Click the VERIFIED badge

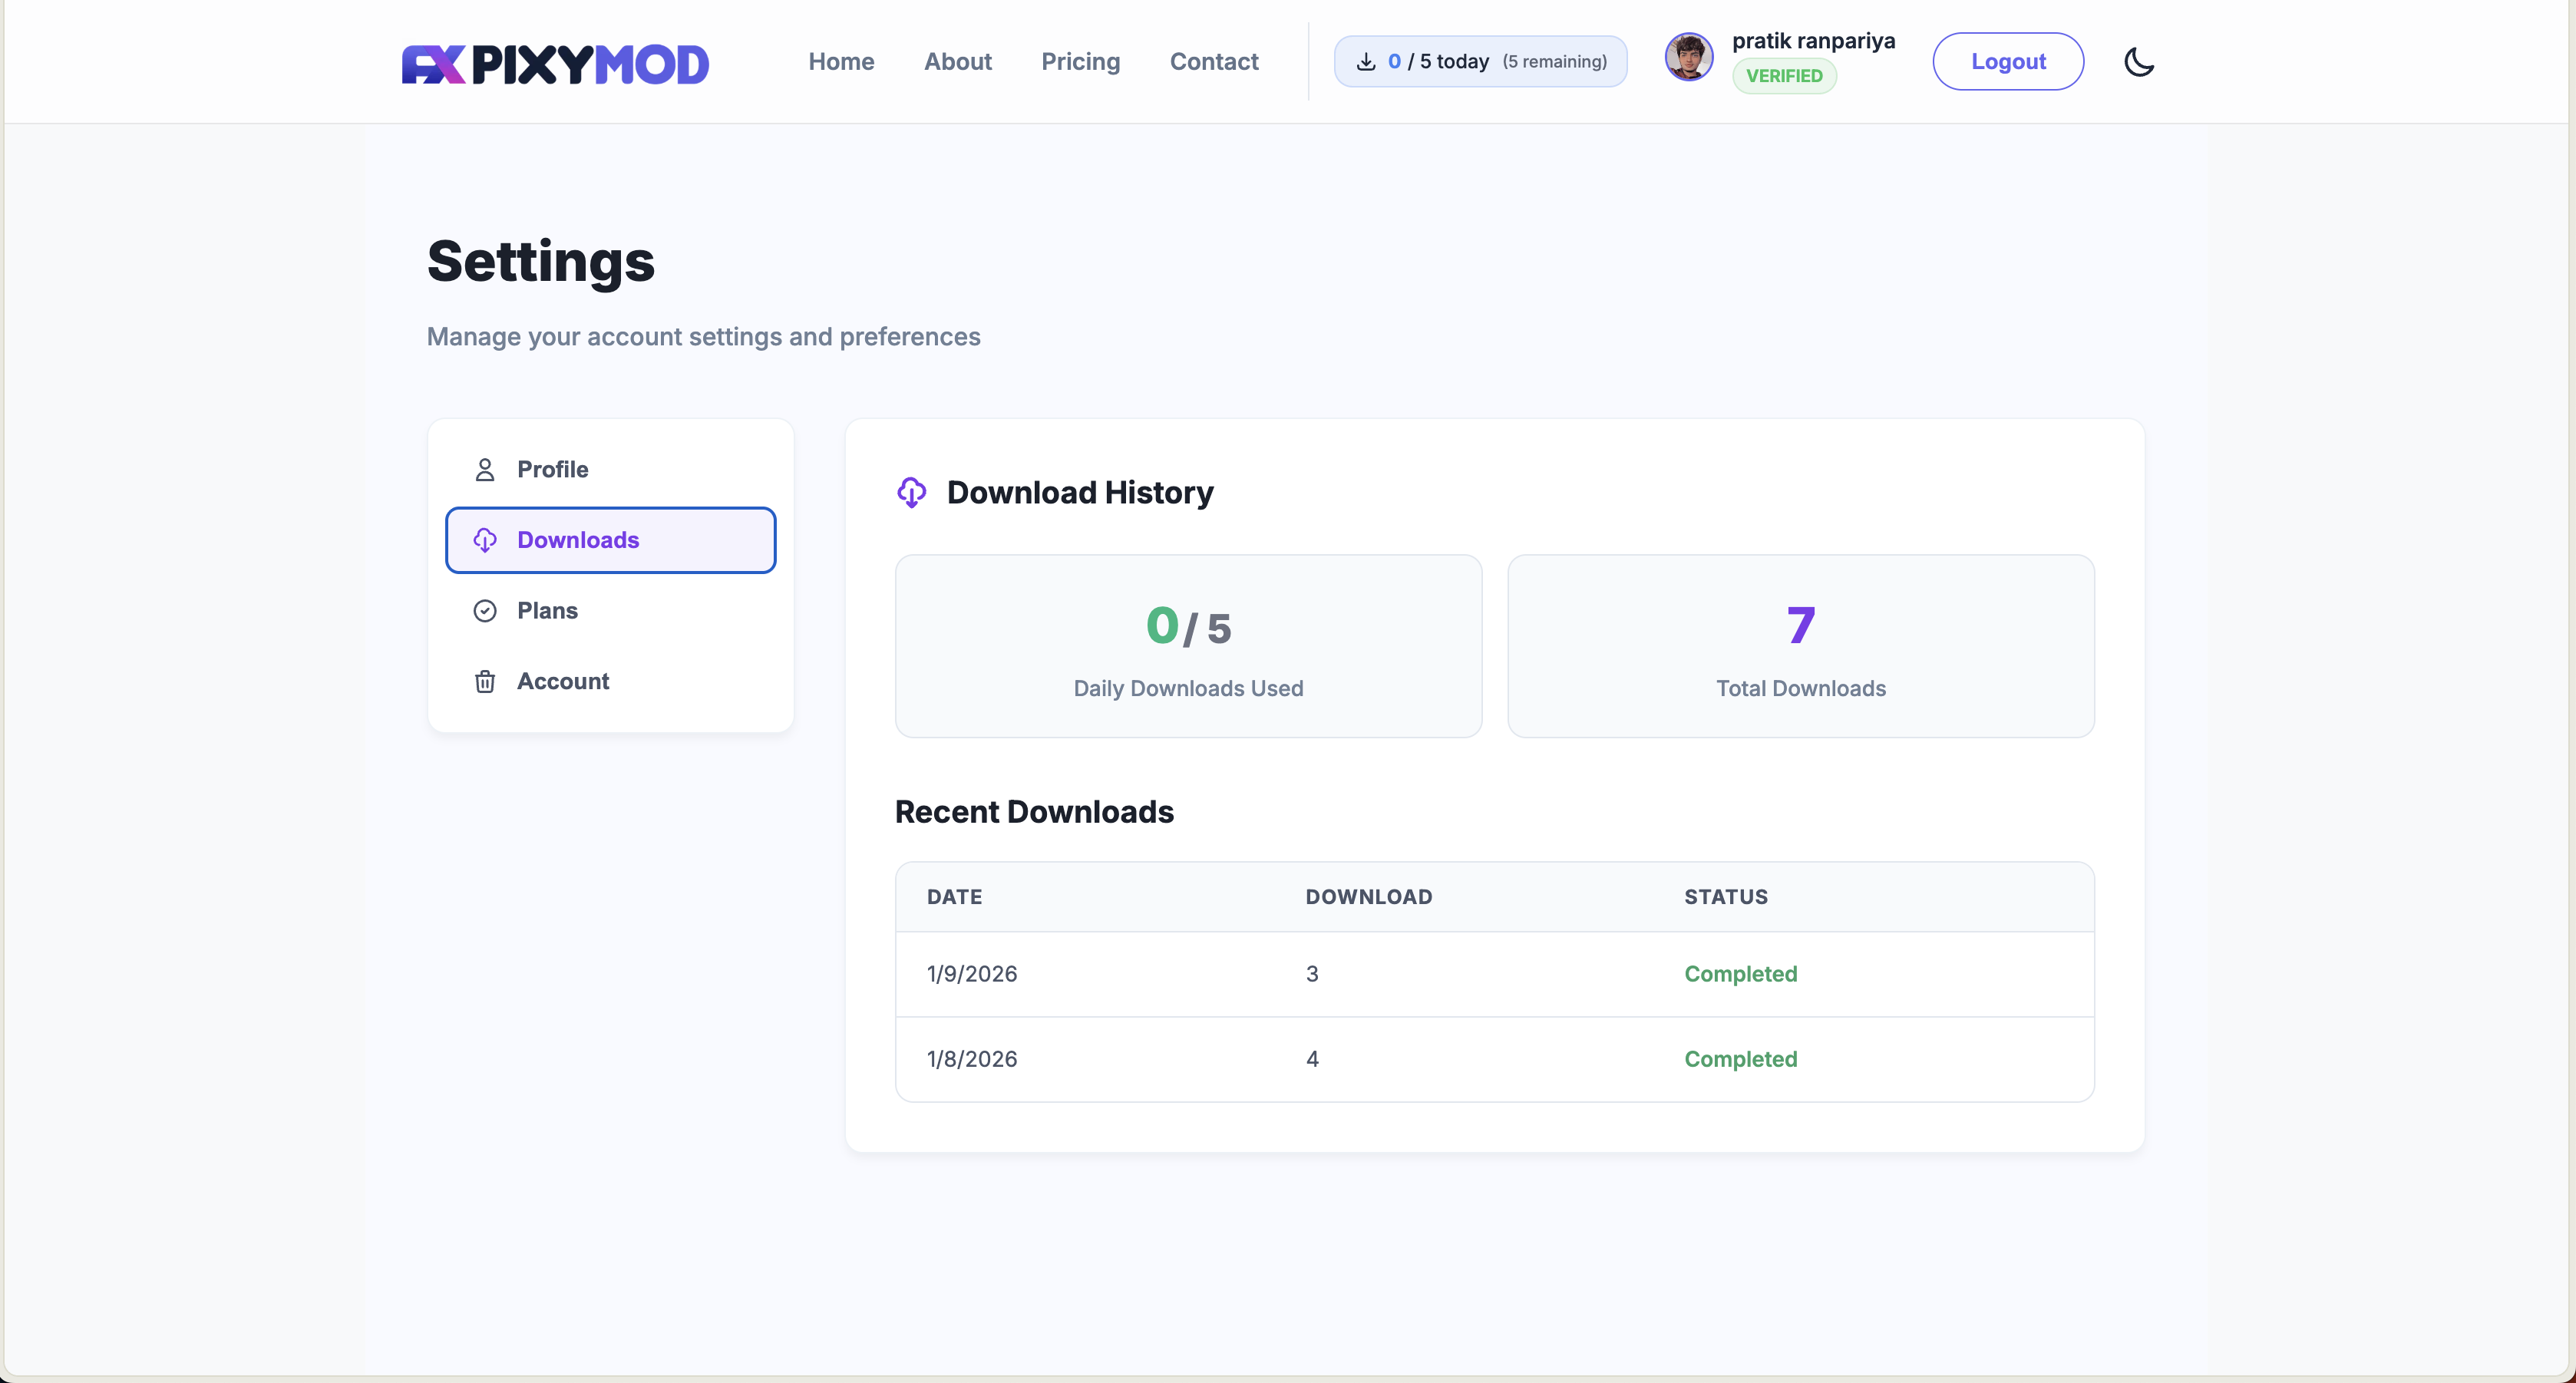point(1784,75)
